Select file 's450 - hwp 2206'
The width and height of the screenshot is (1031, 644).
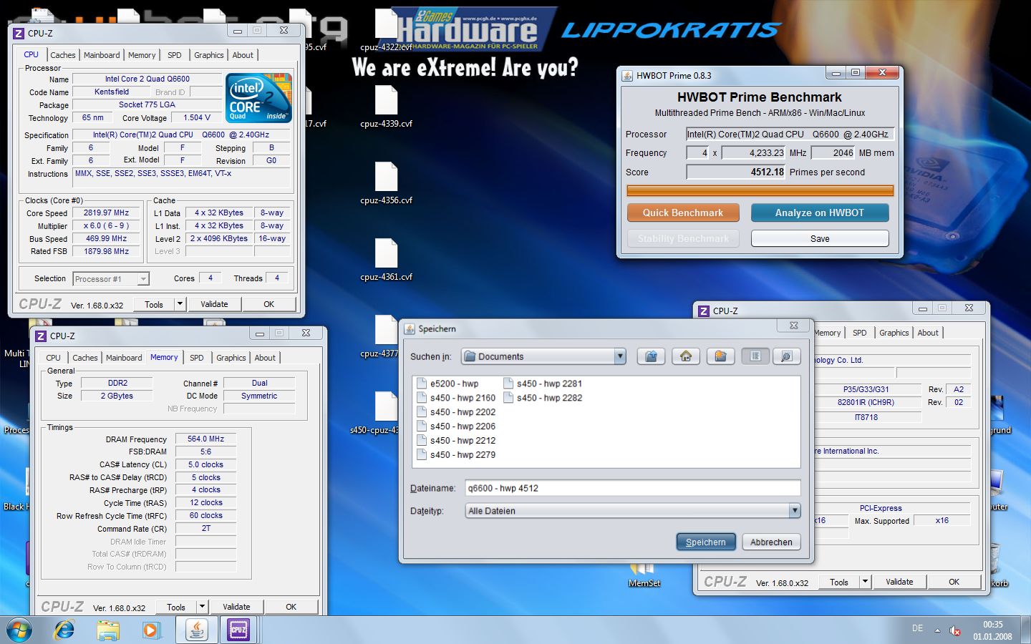(x=456, y=426)
